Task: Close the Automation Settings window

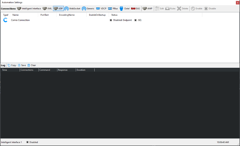Action: pos(237,2)
